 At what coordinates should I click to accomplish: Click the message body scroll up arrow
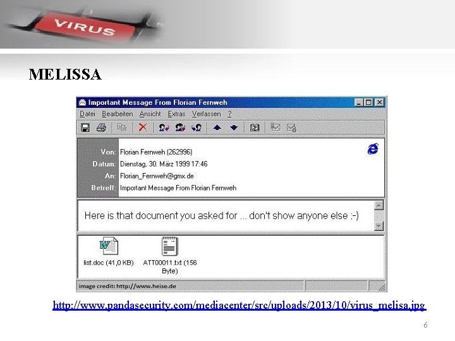click(379, 205)
